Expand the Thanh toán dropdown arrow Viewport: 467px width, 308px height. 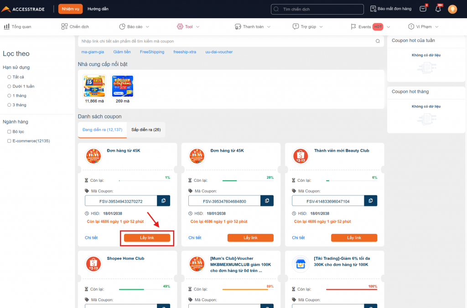(x=269, y=27)
